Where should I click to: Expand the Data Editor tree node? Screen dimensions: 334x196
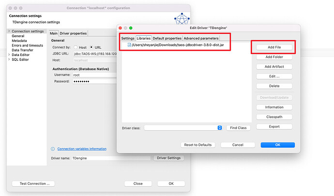pyautogui.click(x=9, y=55)
